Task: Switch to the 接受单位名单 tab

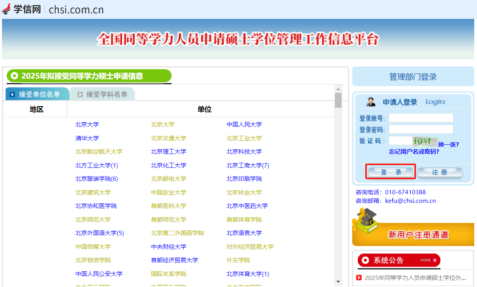Action: click(37, 94)
